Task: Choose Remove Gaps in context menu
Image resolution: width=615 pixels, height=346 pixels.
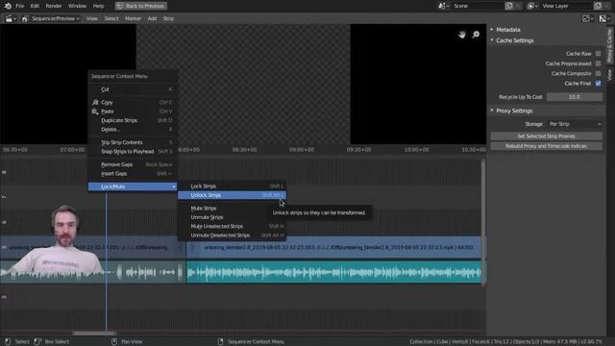Action: (133, 164)
